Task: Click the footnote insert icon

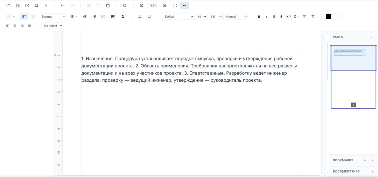Action: tap(140, 17)
